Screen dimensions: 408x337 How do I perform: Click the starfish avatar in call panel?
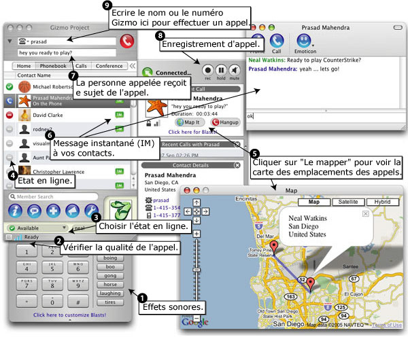point(156,108)
